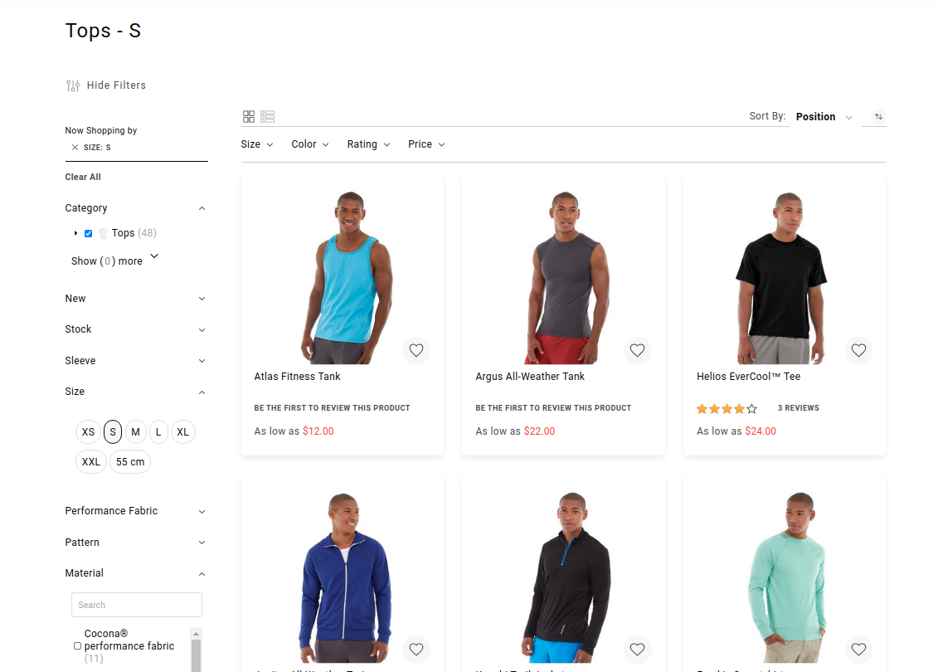Select the 55 cm size swatch
The height and width of the screenshot is (672, 938).
click(x=130, y=462)
